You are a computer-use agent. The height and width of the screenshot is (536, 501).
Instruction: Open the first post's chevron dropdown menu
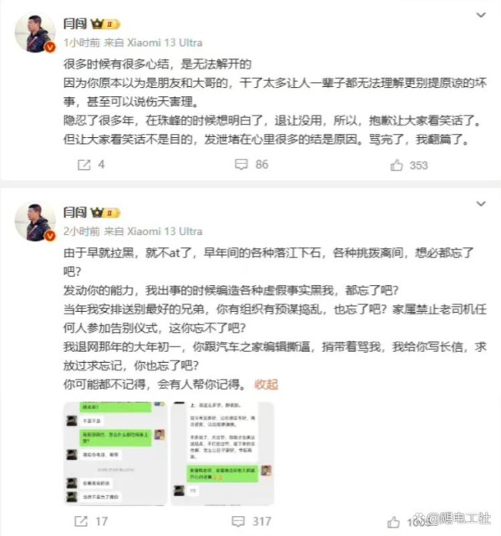coord(481,15)
